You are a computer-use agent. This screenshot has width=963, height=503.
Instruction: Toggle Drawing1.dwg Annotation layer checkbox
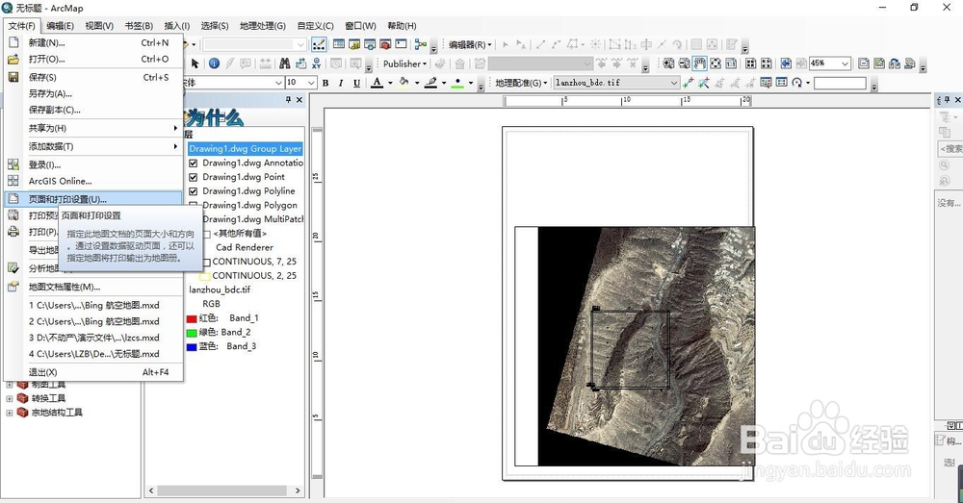click(193, 163)
